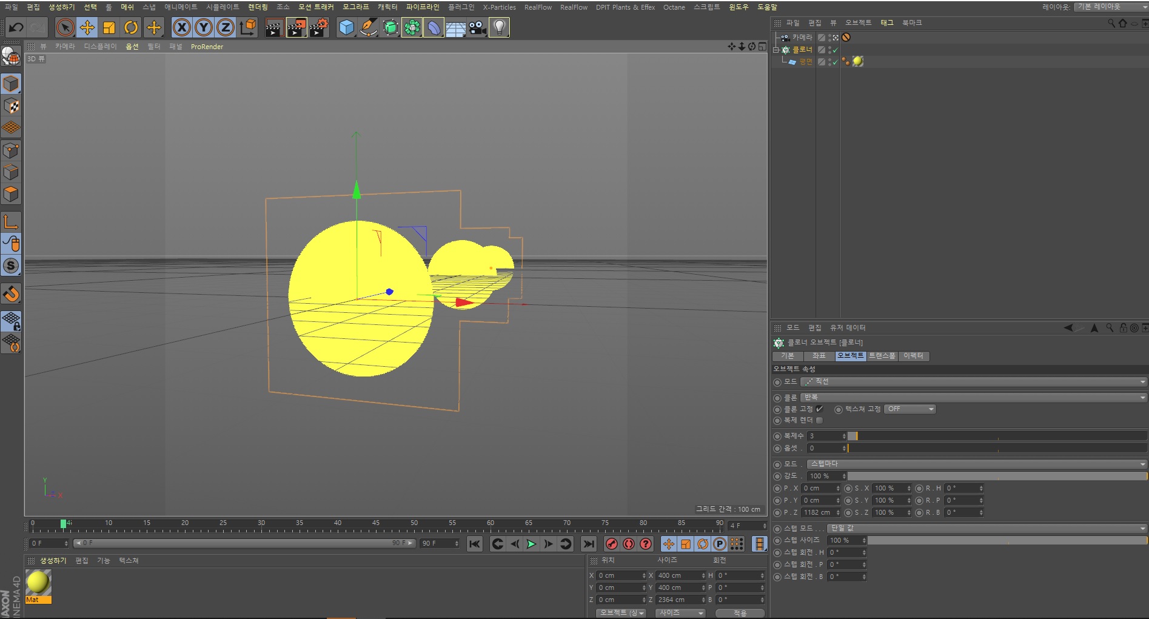Toggle 클론 고정 checkbox

pos(819,409)
